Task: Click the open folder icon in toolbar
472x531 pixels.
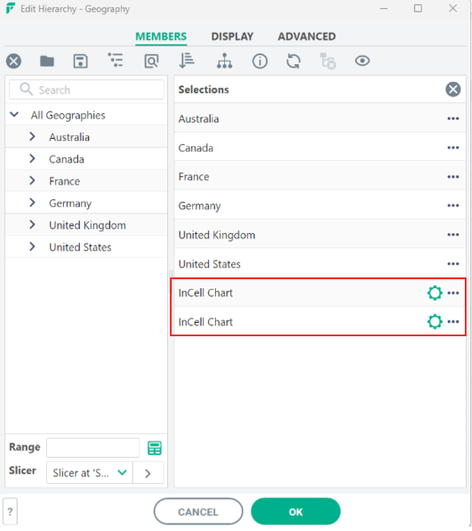Action: tap(47, 61)
